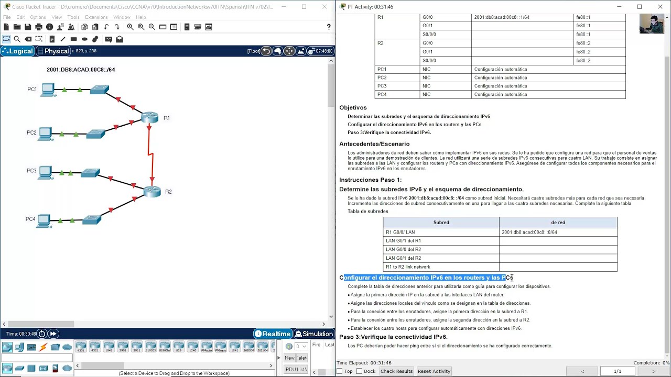Select the Place Note tool
Screen dimensions: 671x377
pyautogui.click(x=52, y=39)
